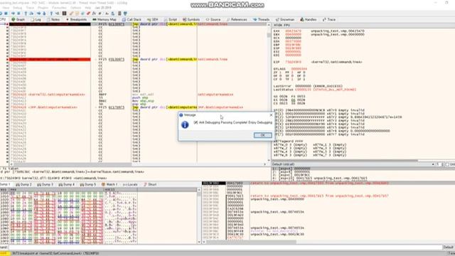This screenshot has width=455, height=256.
Task: Open the Patches toolbar icon
Action: (x=71, y=14)
